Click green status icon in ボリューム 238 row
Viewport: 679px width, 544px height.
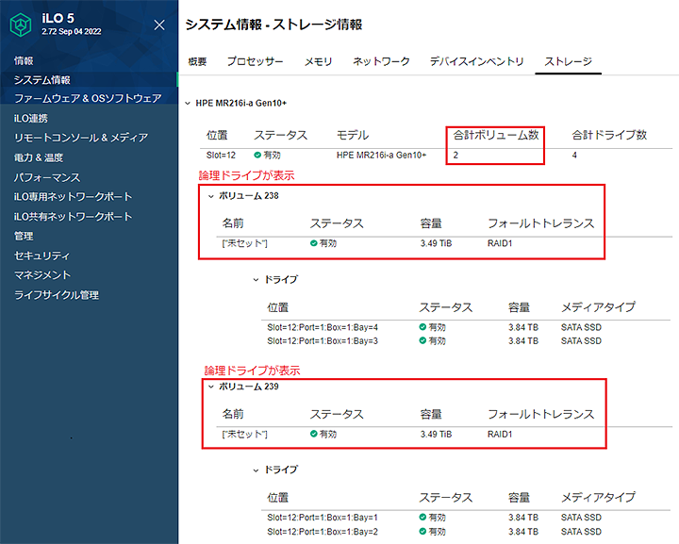pos(314,243)
